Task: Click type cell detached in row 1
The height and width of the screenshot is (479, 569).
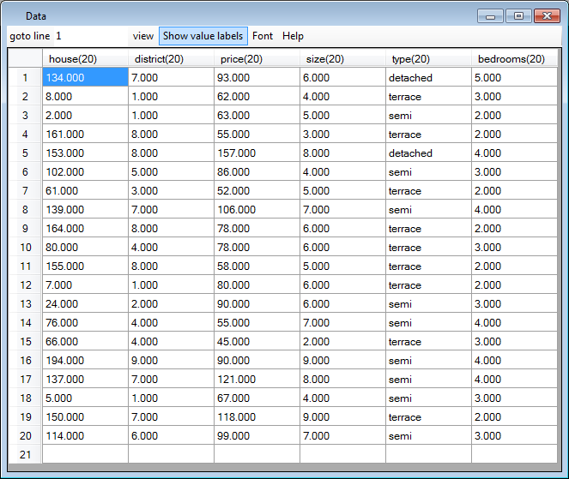Action: tap(428, 77)
